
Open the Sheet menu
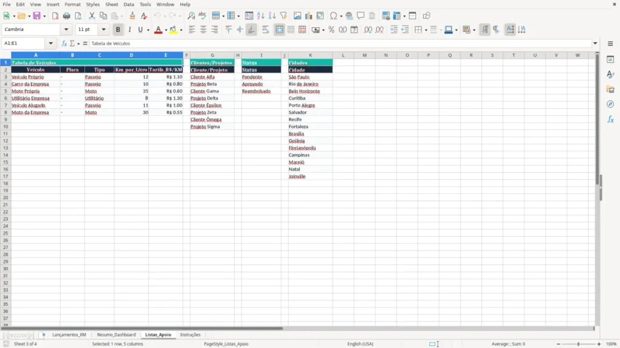[x=111, y=4]
